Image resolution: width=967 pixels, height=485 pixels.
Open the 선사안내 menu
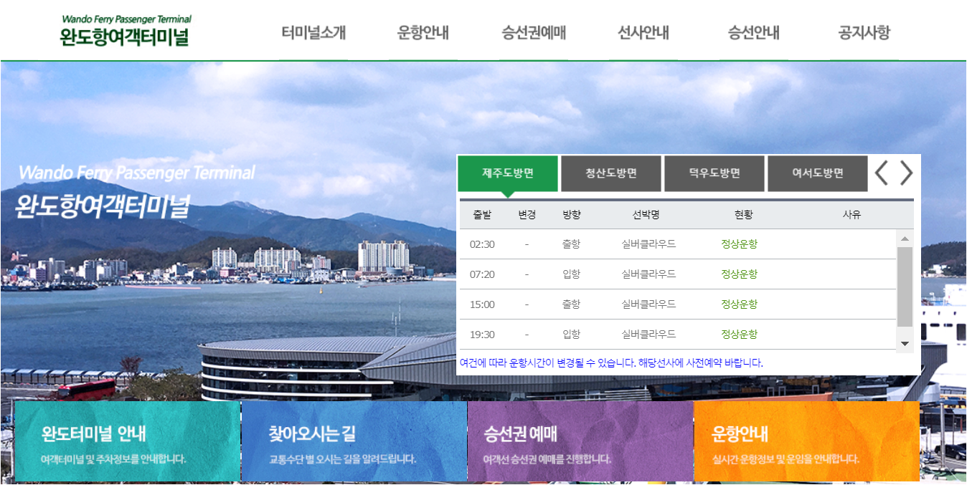click(x=643, y=32)
